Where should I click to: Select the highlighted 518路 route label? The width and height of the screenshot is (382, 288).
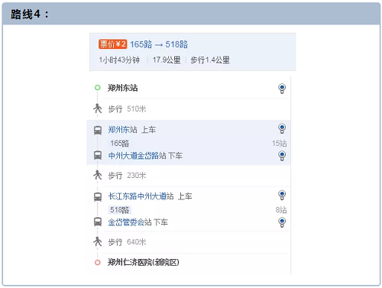tap(120, 210)
